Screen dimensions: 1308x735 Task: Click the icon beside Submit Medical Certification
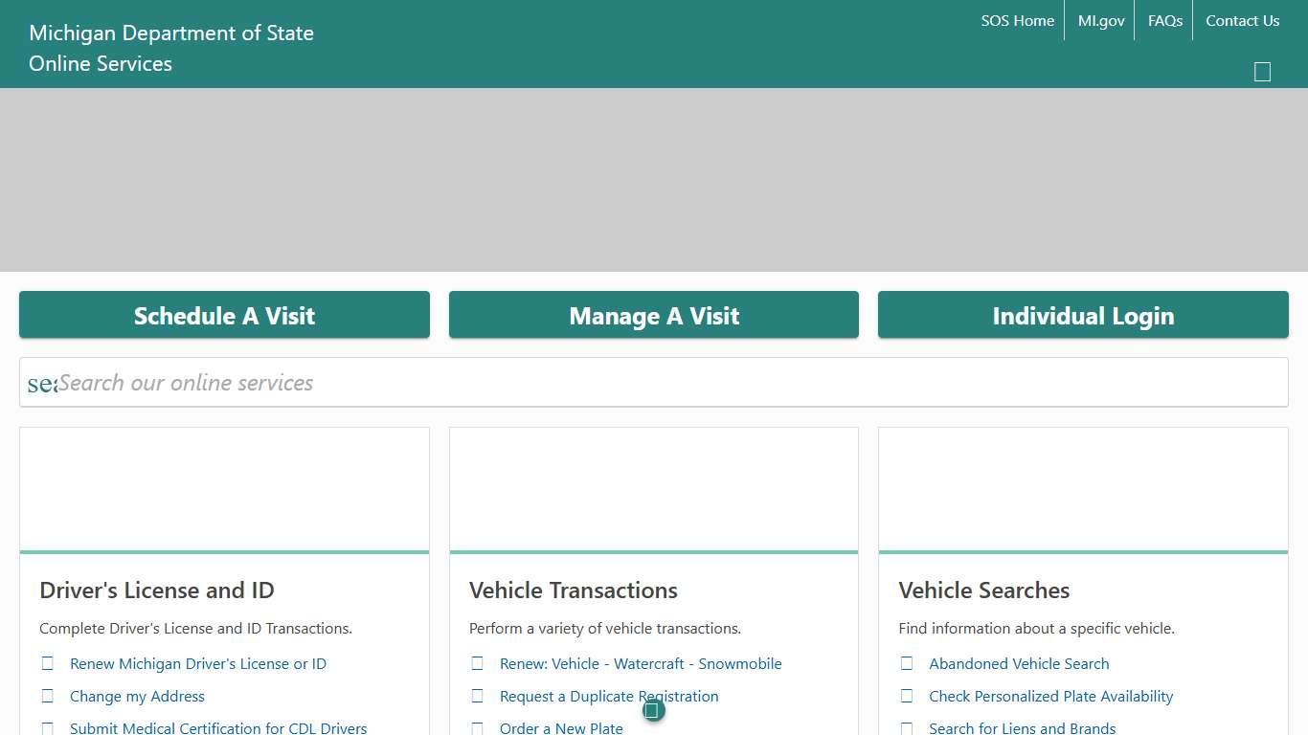48,728
